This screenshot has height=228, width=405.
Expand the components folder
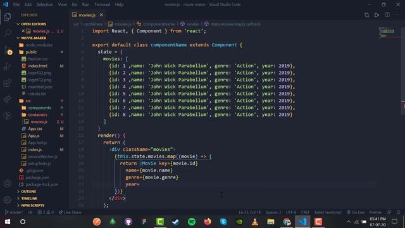click(x=39, y=108)
